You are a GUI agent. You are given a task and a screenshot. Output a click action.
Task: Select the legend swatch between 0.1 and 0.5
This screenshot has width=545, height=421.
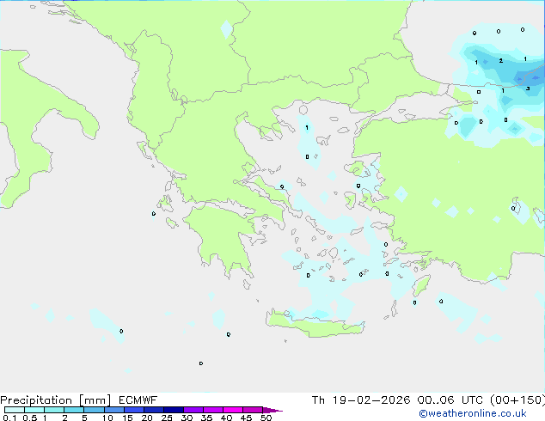(15, 410)
